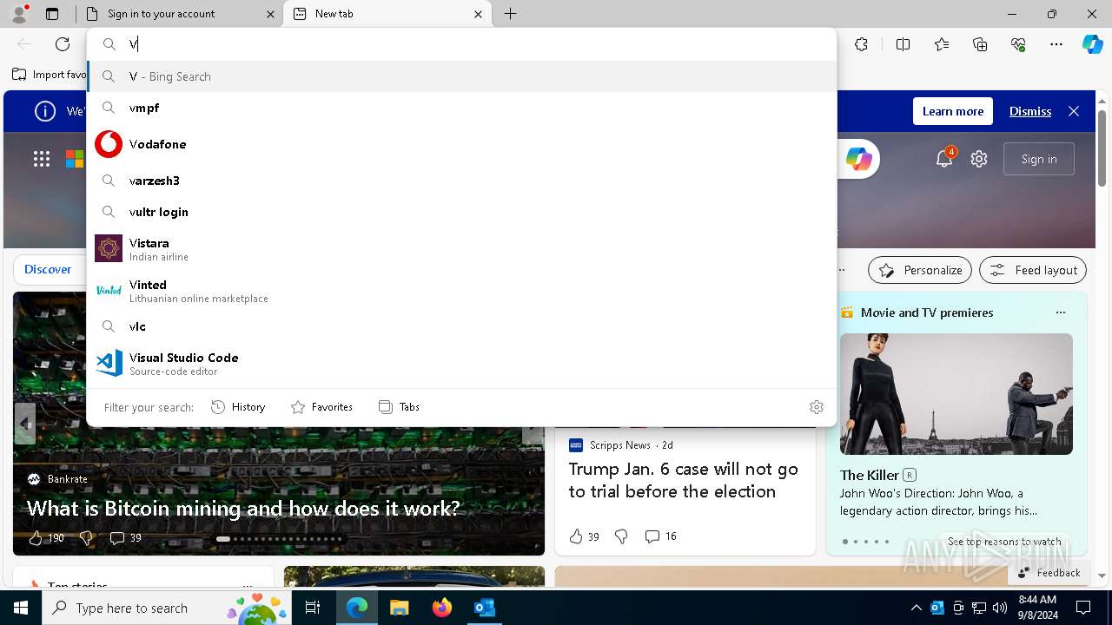This screenshot has width=1112, height=625.
Task: Dismiss the information banner link
Action: [x=1030, y=111]
